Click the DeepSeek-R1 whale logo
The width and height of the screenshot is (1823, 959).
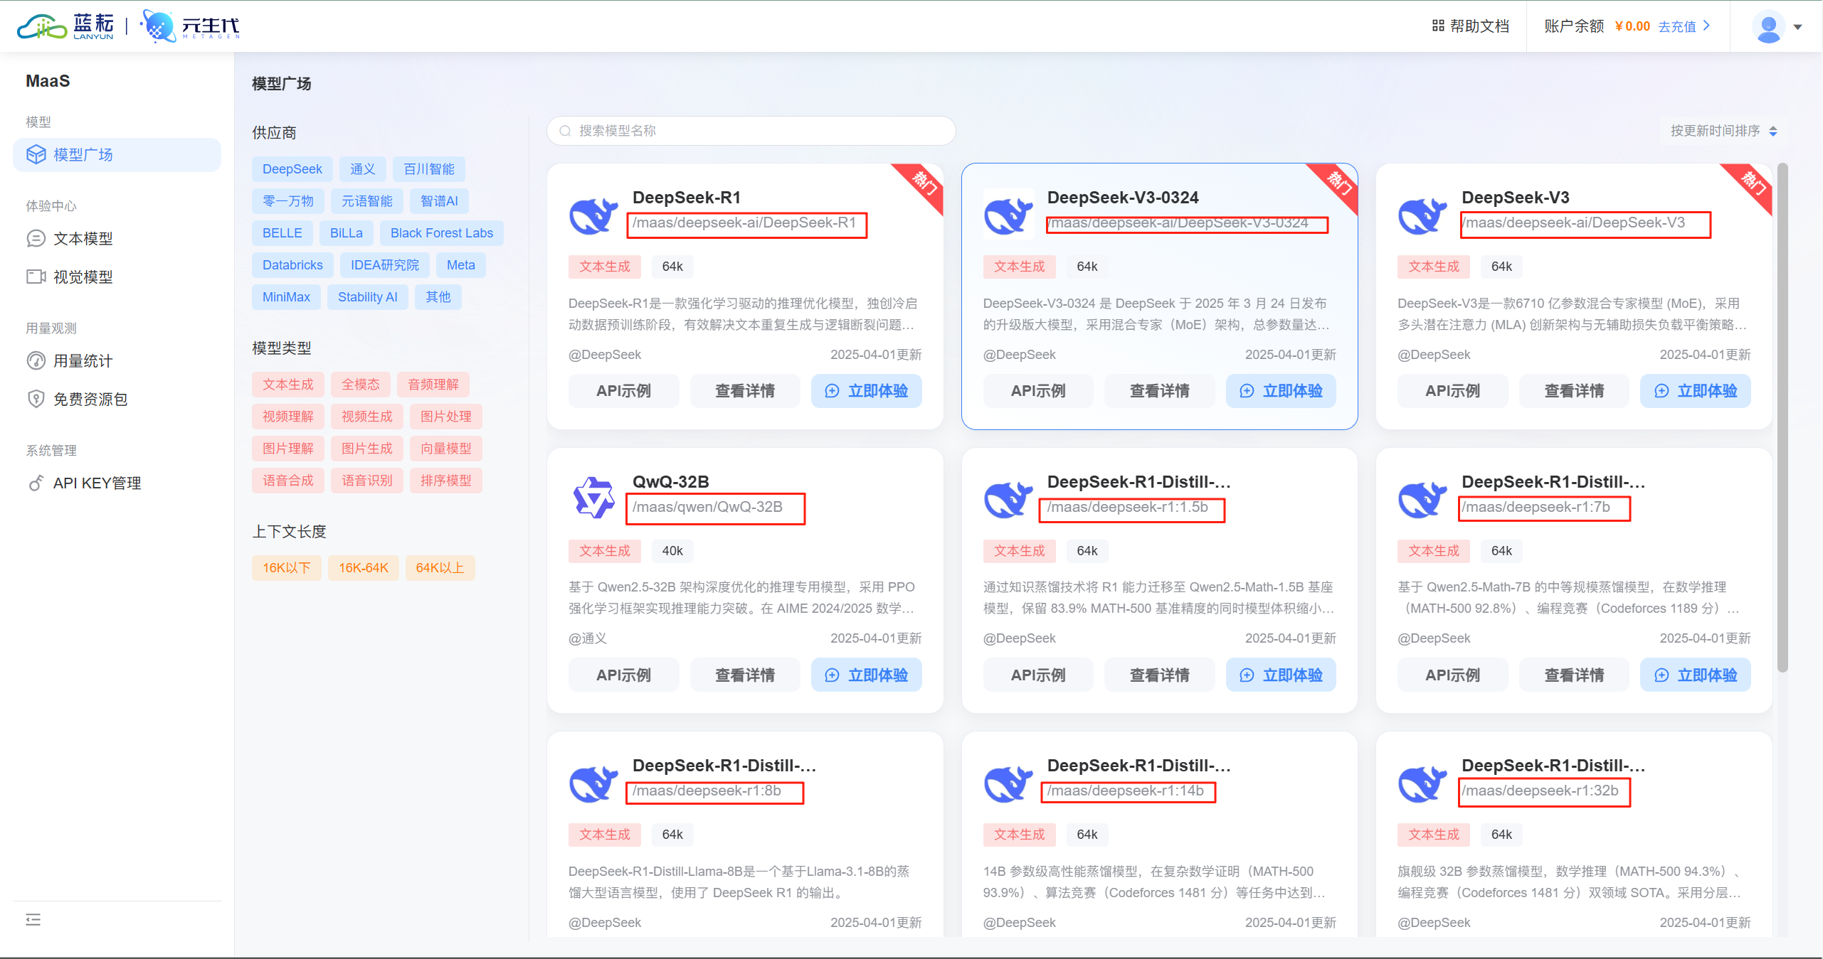pyautogui.click(x=593, y=215)
